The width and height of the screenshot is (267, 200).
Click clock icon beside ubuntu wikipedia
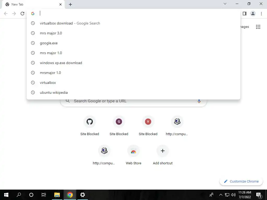[x=33, y=92]
